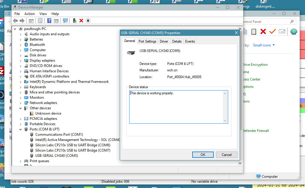Click the 'Disabled jobs: 006' status bar text
Viewport: 305px width, 188px height.
pyautogui.click(x=115, y=182)
